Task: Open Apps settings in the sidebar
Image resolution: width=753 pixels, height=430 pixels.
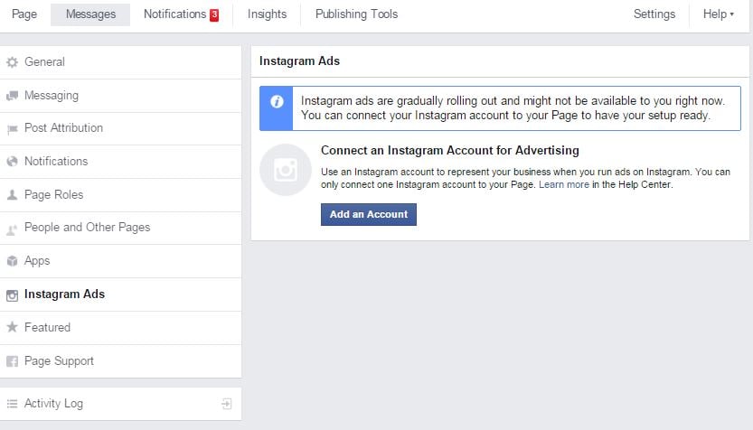Action: [120, 261]
